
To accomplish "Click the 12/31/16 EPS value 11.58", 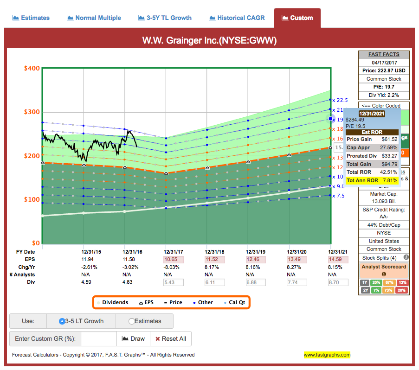I will [129, 260].
